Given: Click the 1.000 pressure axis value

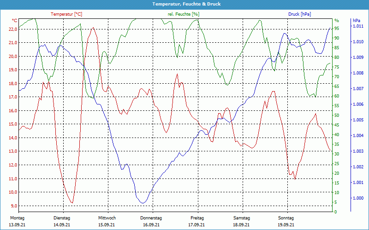Looking at the screenshot, I should 358,198.
